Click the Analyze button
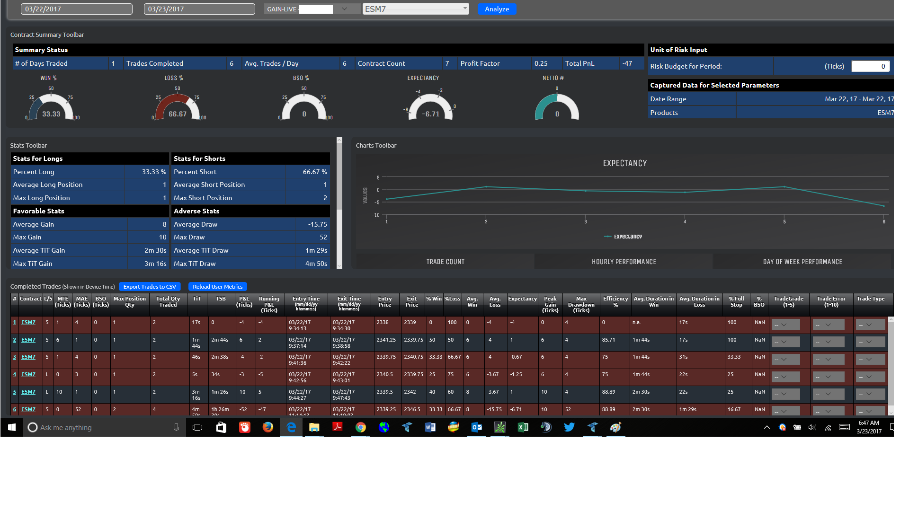The height and width of the screenshot is (511, 909). (x=497, y=9)
